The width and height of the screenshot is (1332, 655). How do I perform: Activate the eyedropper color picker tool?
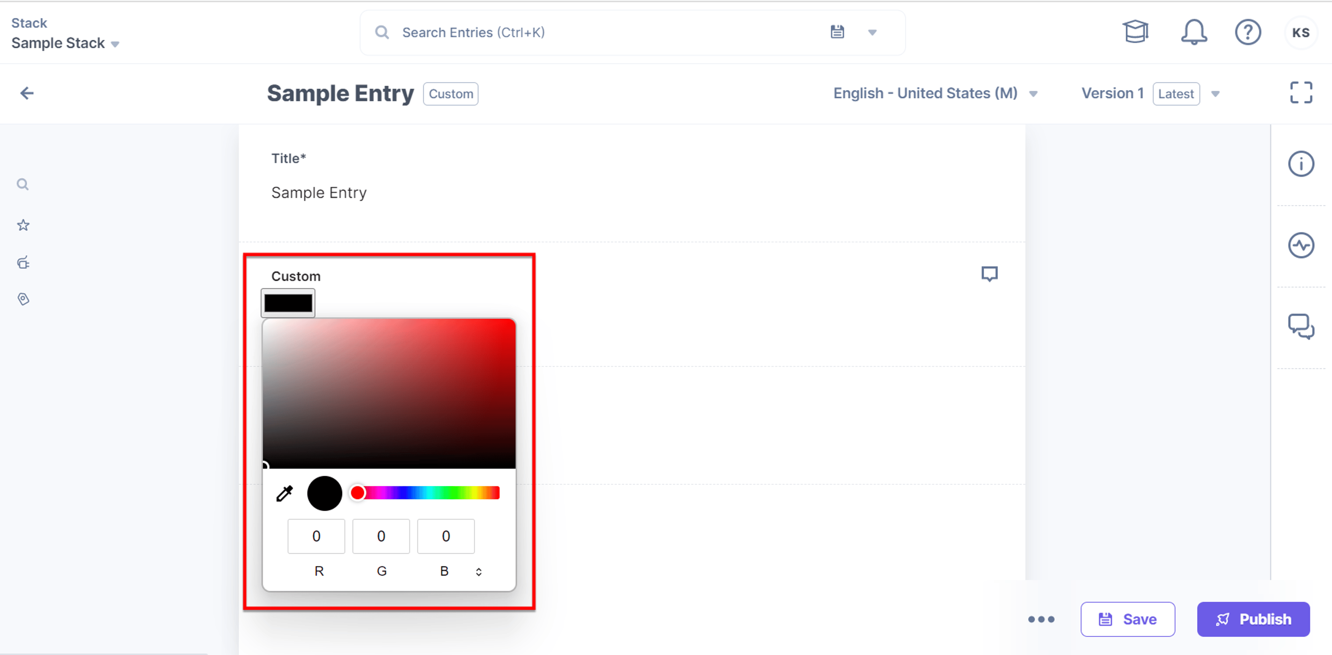(x=284, y=494)
